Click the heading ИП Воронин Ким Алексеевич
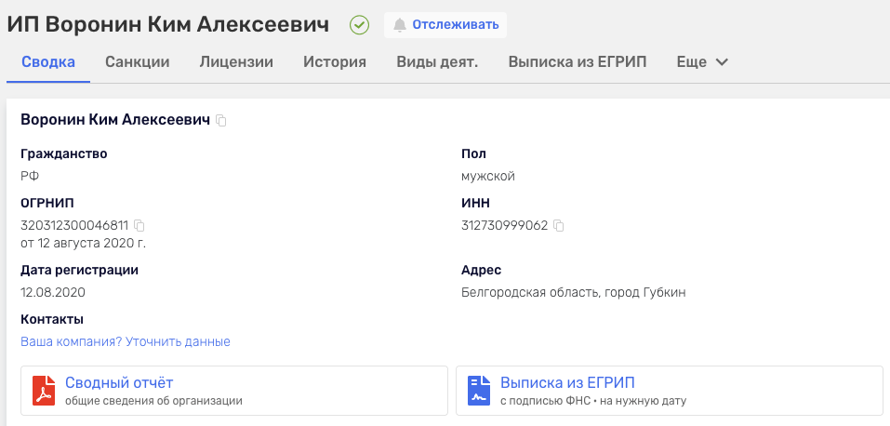The image size is (890, 426). coord(168,25)
